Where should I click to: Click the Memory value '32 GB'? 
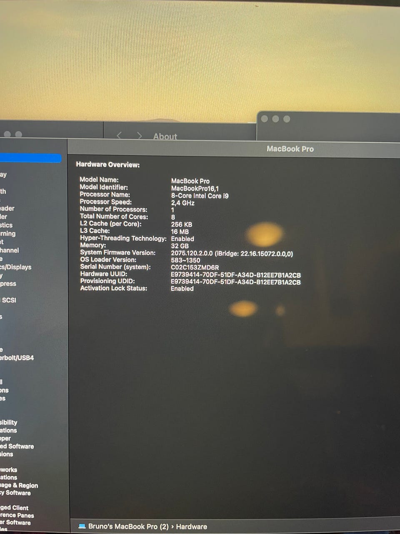(x=180, y=246)
